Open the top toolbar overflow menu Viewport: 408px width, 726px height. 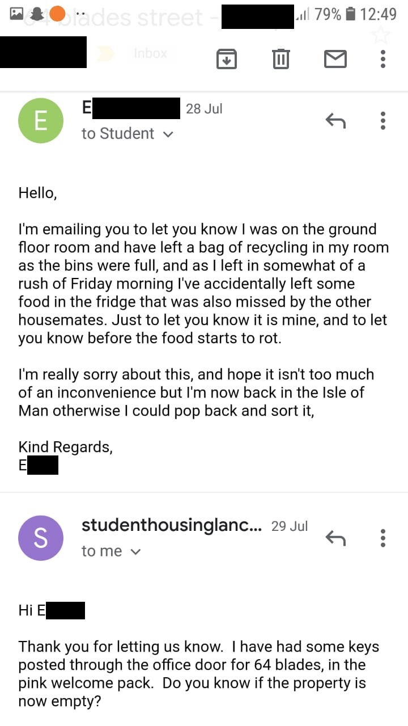pyautogui.click(x=384, y=58)
